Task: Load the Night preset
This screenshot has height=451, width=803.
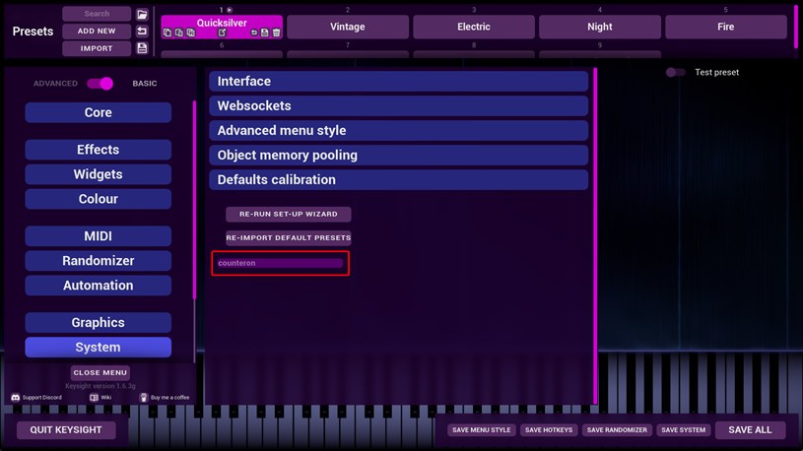Action: point(600,27)
